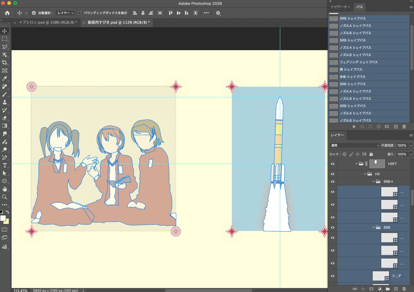
Task: Open the options bar gear settings
Action: [218, 13]
